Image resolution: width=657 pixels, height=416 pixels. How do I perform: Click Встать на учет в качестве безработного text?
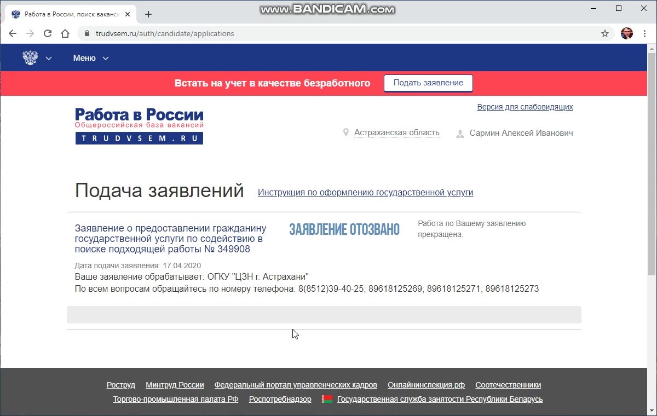pos(272,83)
